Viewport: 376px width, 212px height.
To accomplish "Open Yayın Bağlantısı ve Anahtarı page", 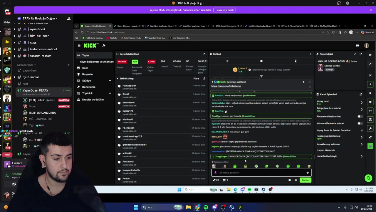I will 96,62.
